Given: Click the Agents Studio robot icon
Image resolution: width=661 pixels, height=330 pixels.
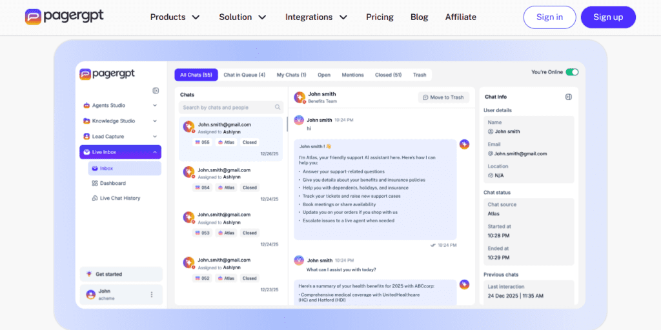Looking at the screenshot, I should click(86, 105).
